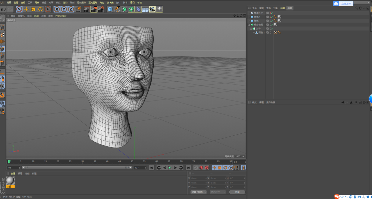
Task: Open the 对象 (相对) coordinate dropdown
Action: pyautogui.click(x=198, y=192)
